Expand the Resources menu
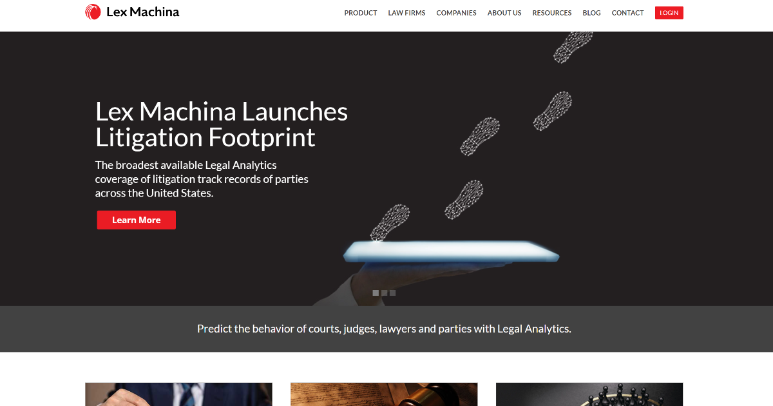Image resolution: width=773 pixels, height=406 pixels. (552, 13)
